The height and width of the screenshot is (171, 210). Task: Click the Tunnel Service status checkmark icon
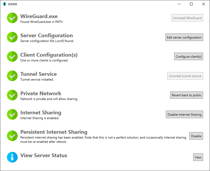pyautogui.click(x=12, y=76)
